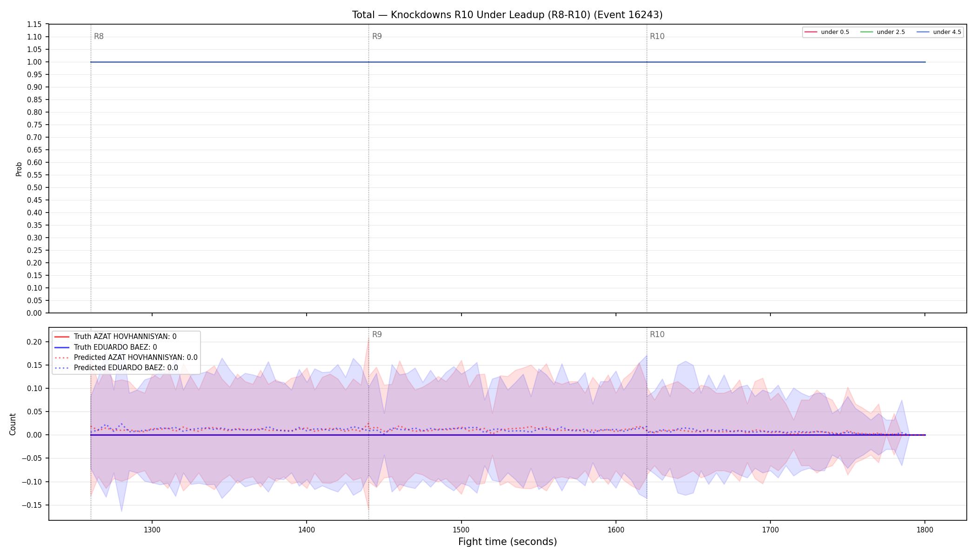Click the R9 label in the top chart

pos(377,36)
